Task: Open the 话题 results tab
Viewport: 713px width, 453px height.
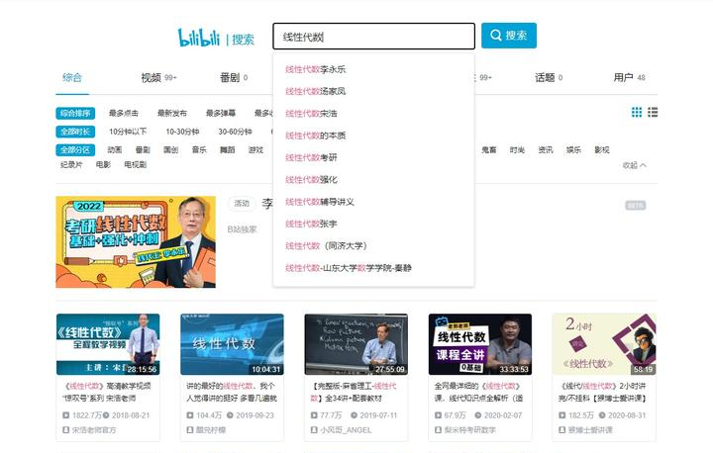Action: tap(549, 78)
